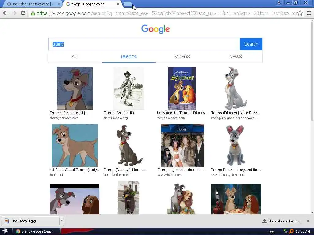314x235 pixels.
Task: Click the Tramp nightclub reborn title
Action: 182,170
